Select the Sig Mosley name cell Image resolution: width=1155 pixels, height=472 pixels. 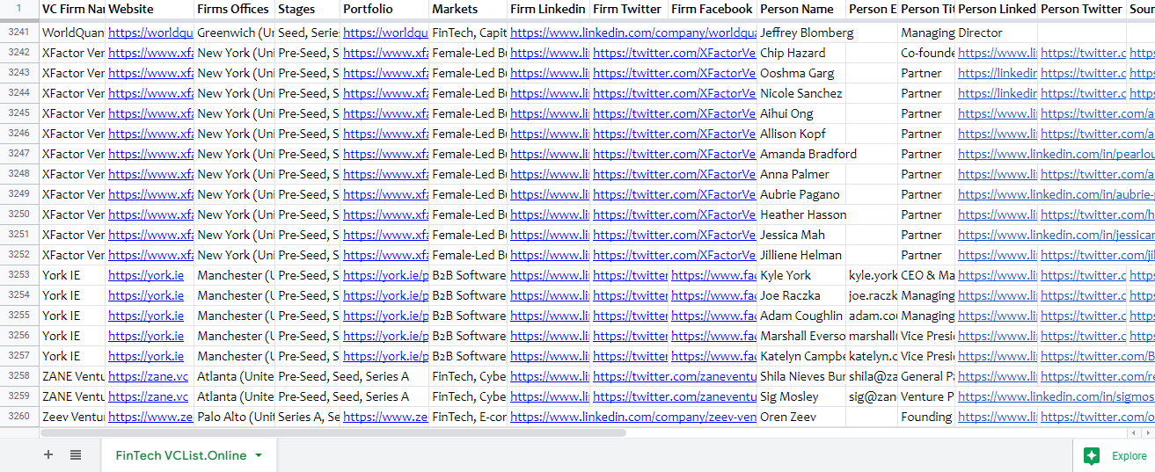pos(801,396)
